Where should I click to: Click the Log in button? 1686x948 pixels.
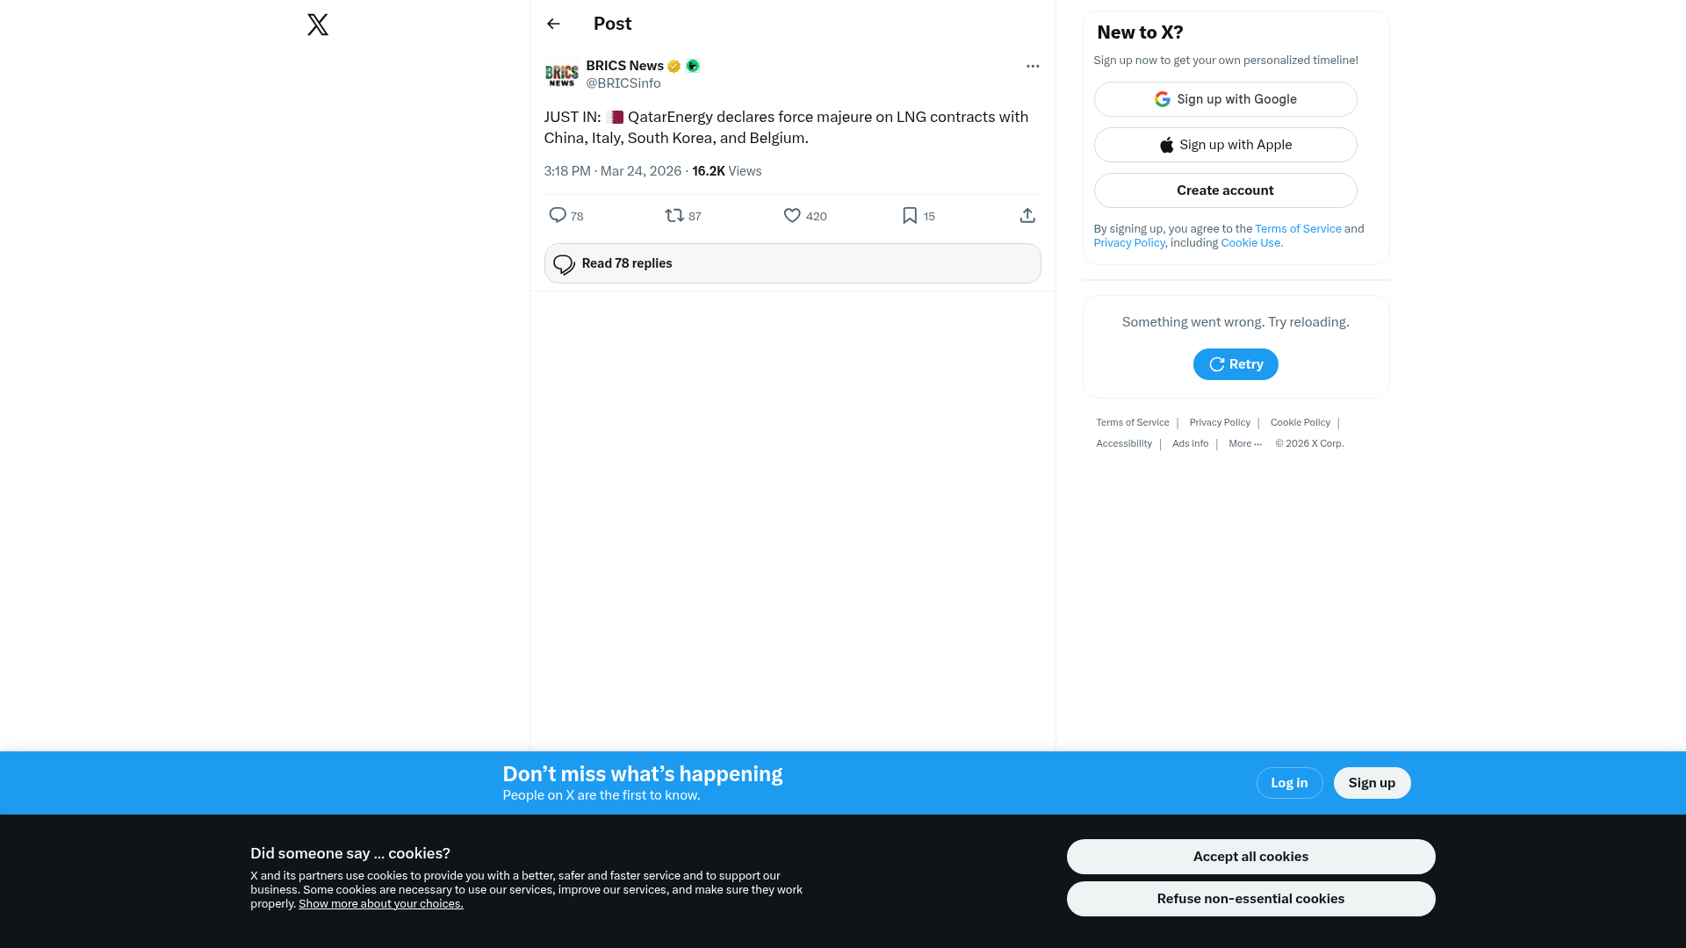1289,783
